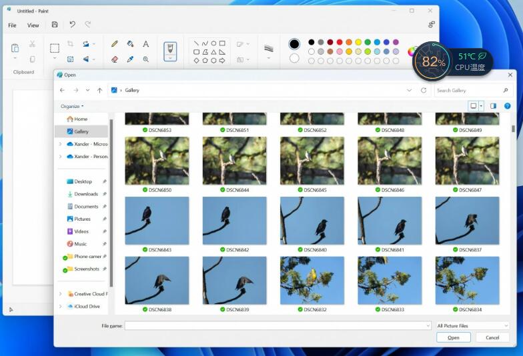Viewport: 523px width, 356px height.
Task: Select the Pencil tool in Paint
Action: coord(115,44)
